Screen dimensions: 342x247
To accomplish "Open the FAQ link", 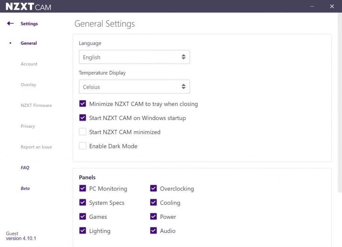I will 25,167.
